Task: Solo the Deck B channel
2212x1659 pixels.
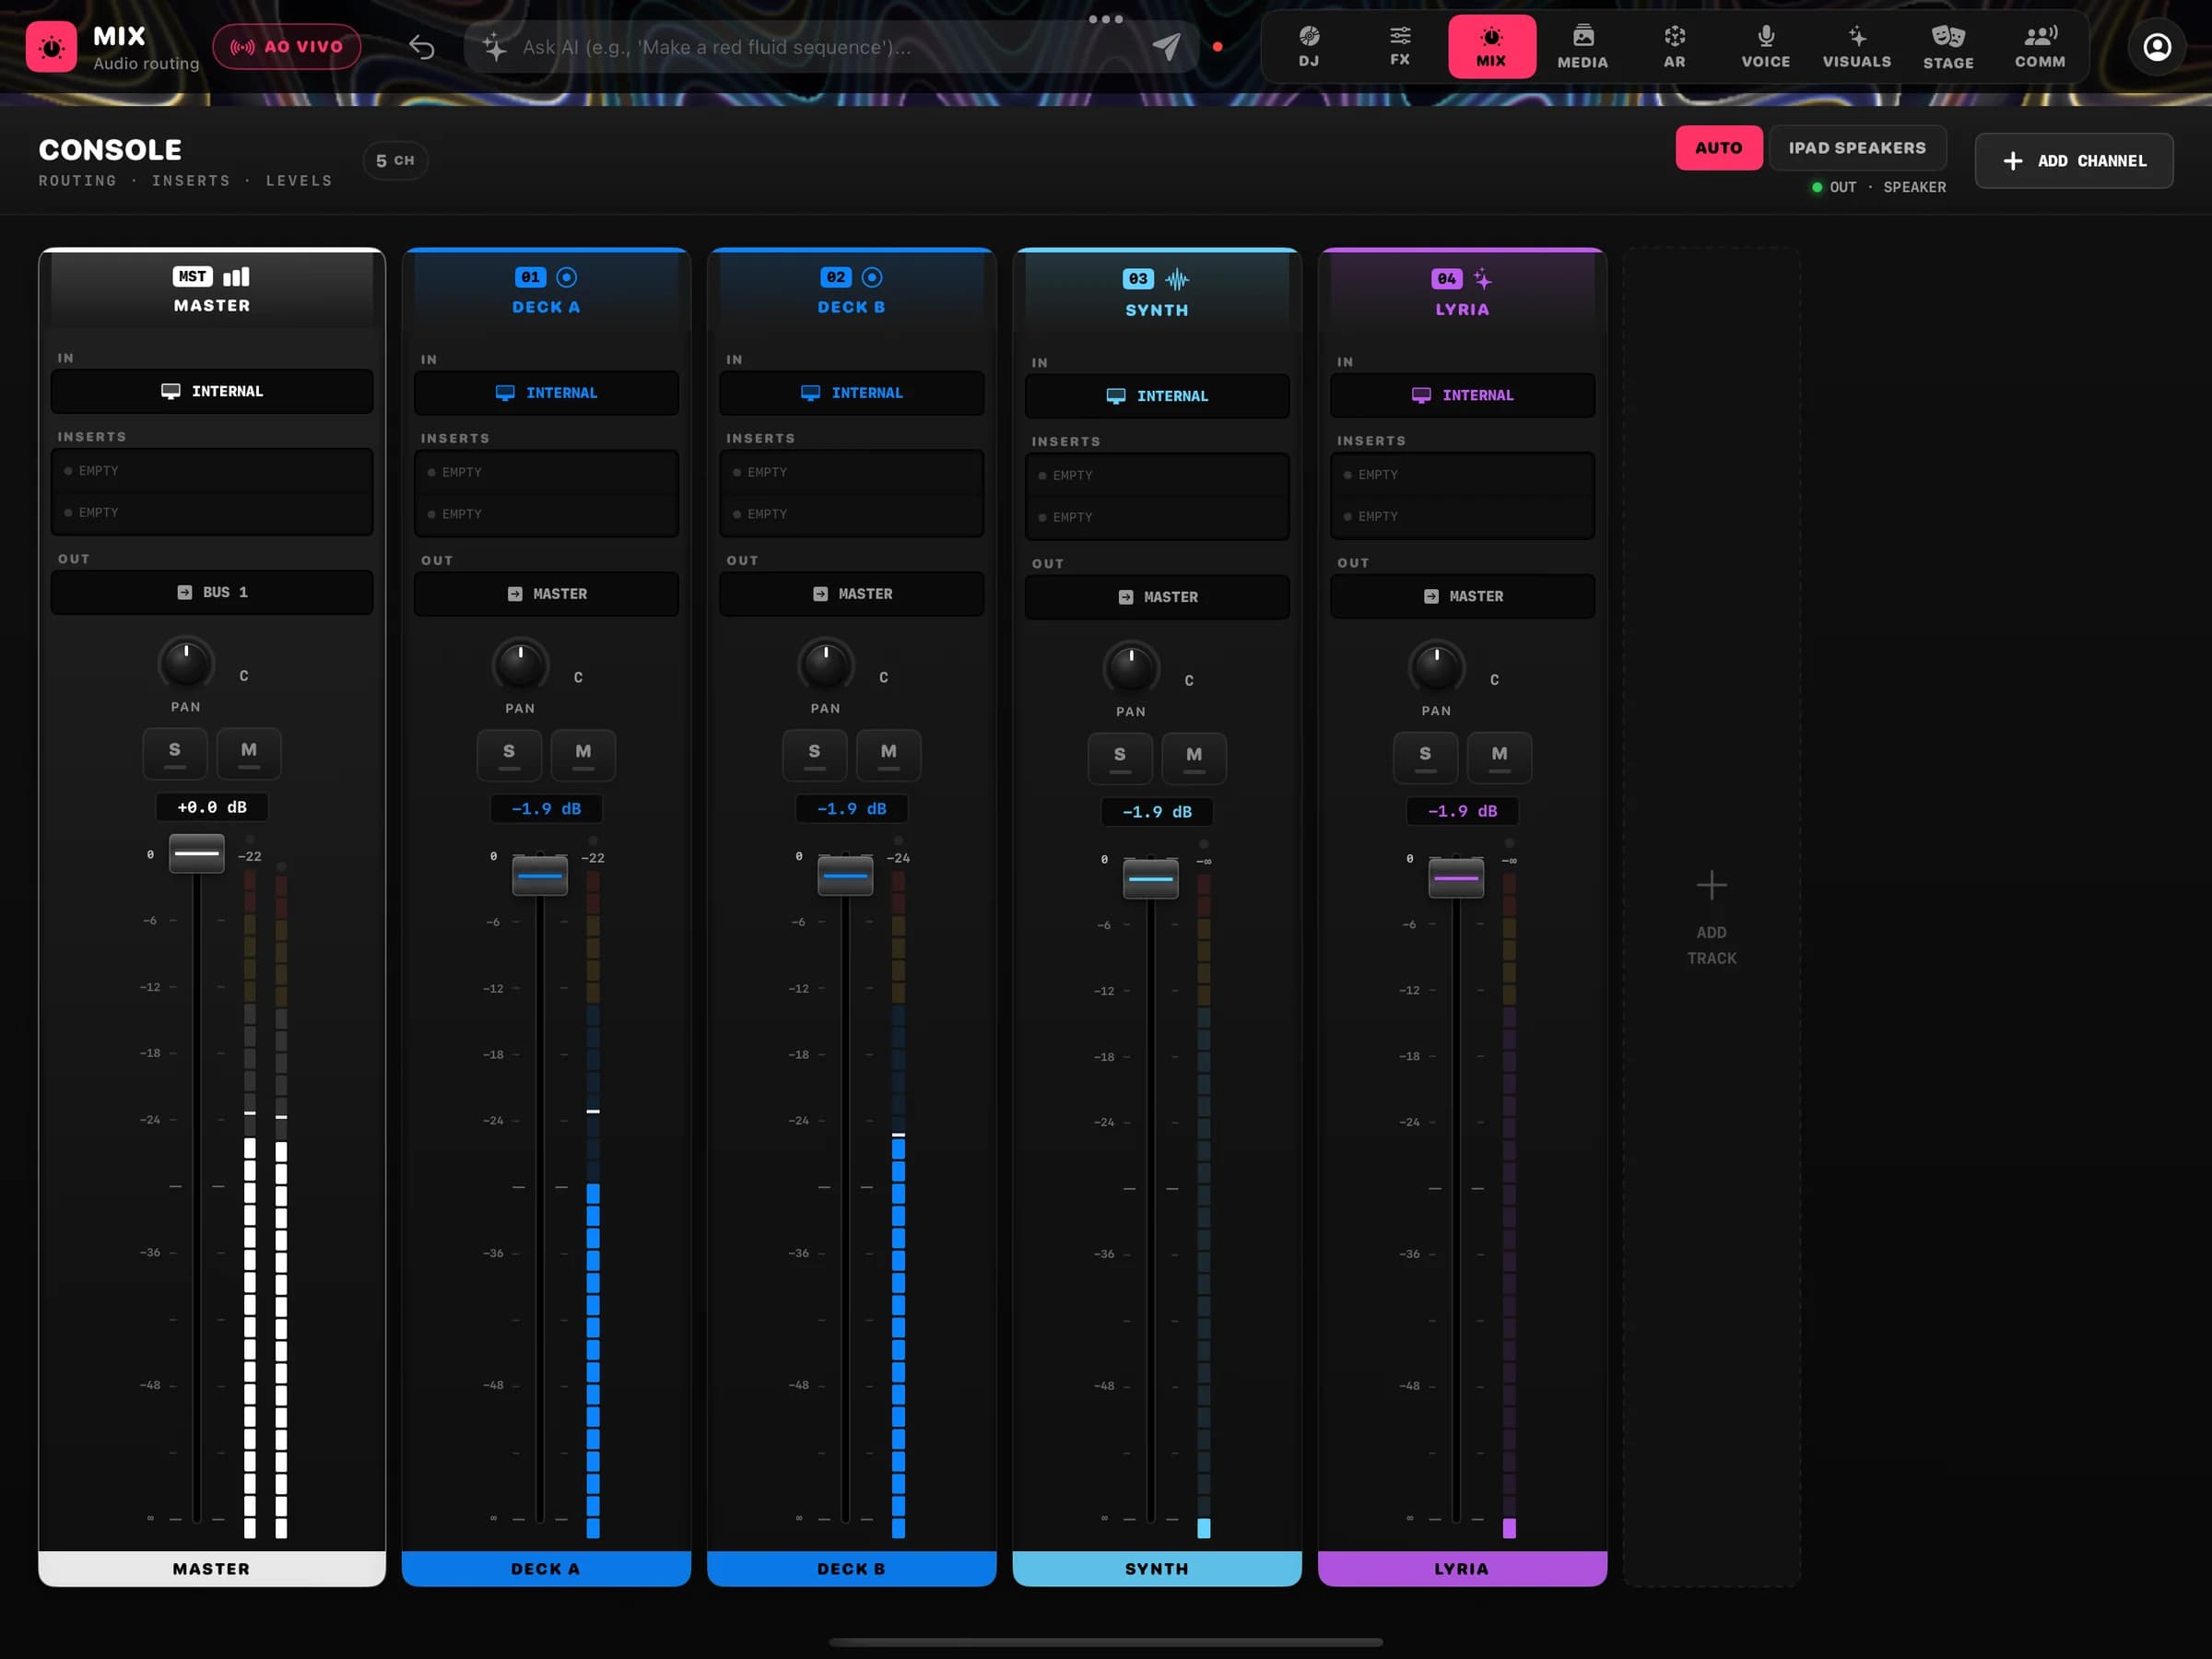Action: point(814,755)
